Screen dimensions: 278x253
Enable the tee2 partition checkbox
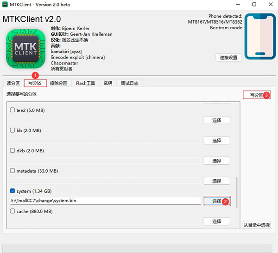click(13, 110)
